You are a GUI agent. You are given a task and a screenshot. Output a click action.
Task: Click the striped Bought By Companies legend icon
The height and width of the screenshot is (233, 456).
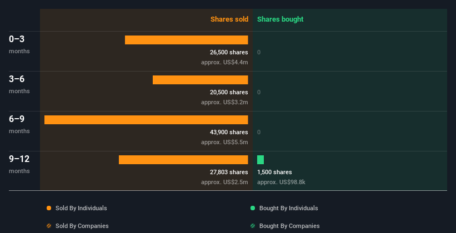[x=253, y=226]
